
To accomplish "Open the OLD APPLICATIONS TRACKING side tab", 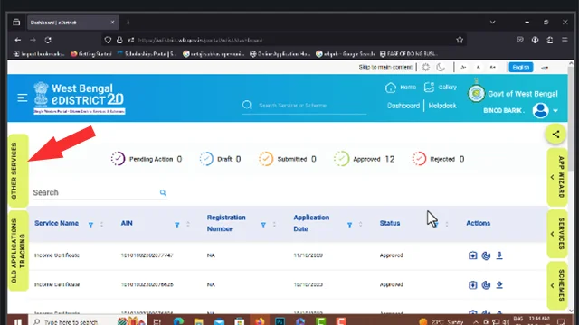I will (x=18, y=251).
